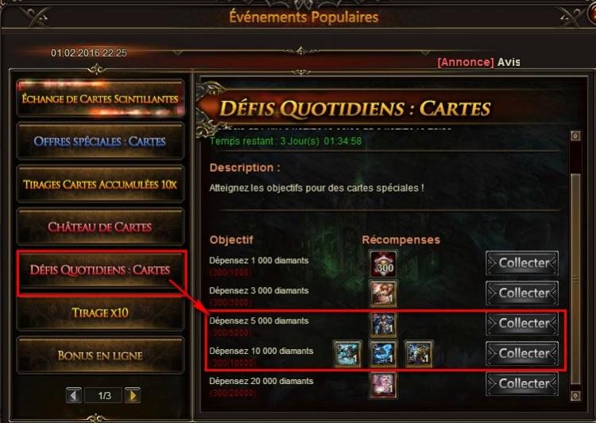Image resolution: width=596 pixels, height=423 pixels.
Task: Go to previous events page arrow
Action: click(73, 395)
